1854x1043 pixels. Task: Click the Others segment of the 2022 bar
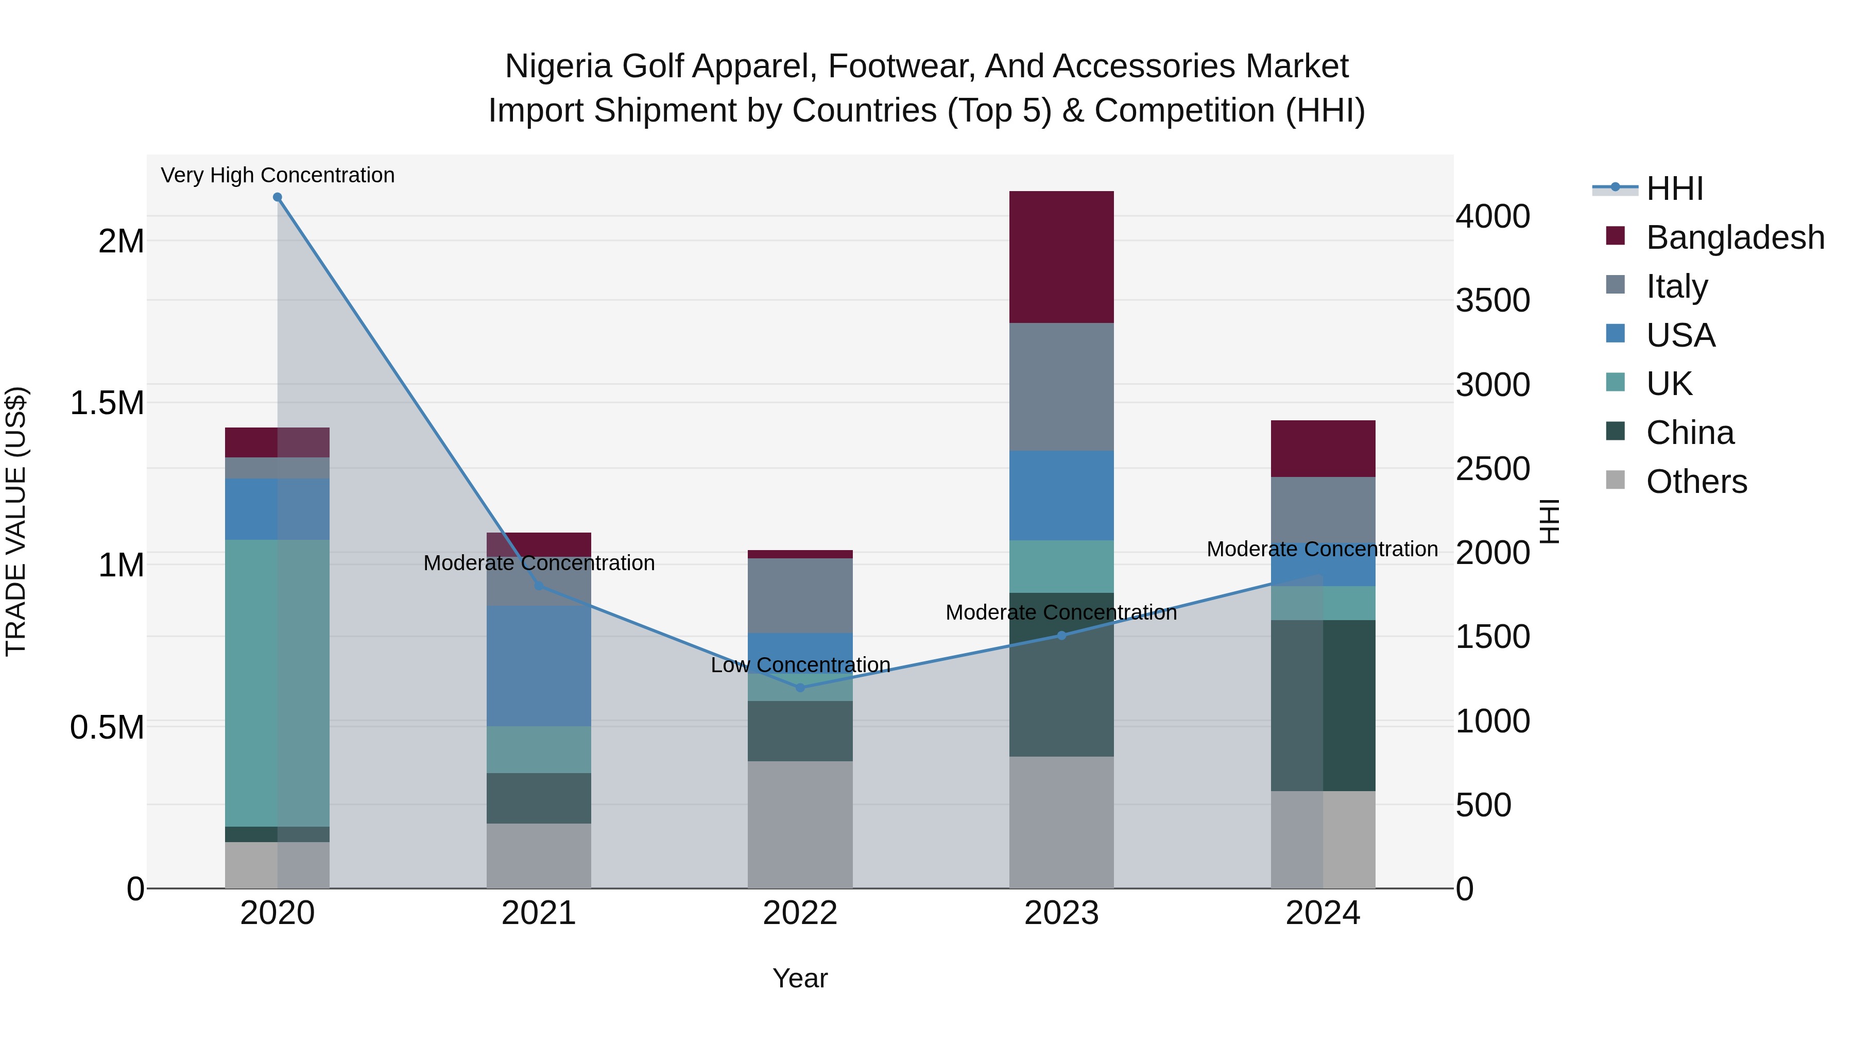click(x=800, y=825)
